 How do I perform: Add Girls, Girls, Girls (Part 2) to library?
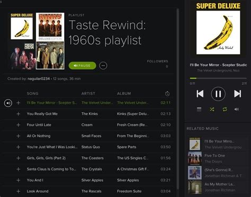click(x=19, y=158)
